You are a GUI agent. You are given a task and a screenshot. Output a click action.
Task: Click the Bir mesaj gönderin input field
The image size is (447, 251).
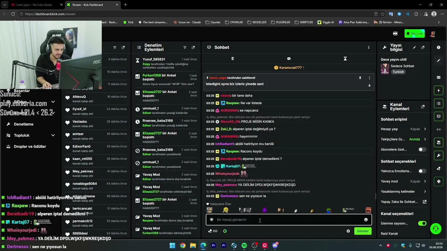(288, 220)
